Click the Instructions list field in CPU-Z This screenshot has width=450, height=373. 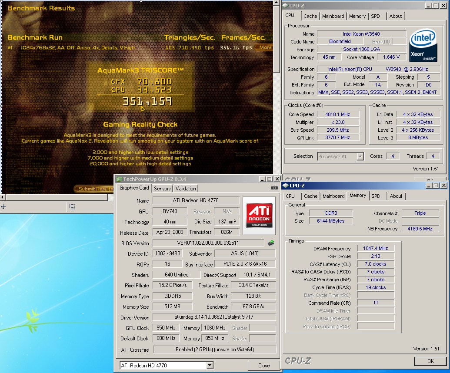click(378, 93)
